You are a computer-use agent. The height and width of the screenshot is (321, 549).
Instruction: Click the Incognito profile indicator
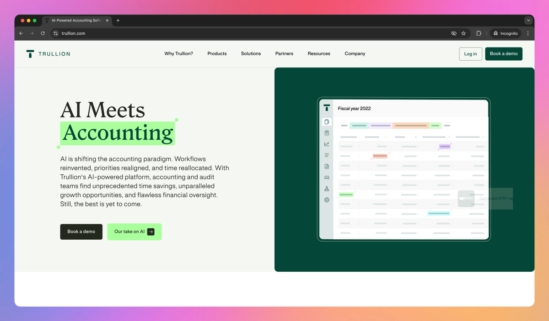(x=506, y=33)
